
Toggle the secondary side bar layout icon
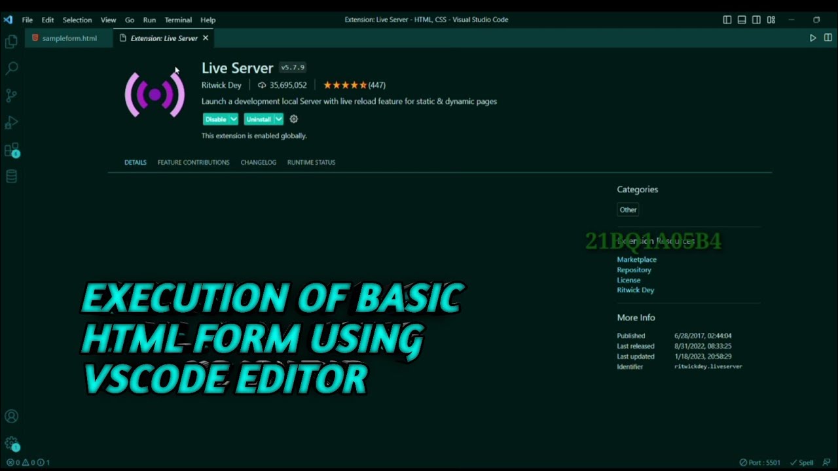756,20
